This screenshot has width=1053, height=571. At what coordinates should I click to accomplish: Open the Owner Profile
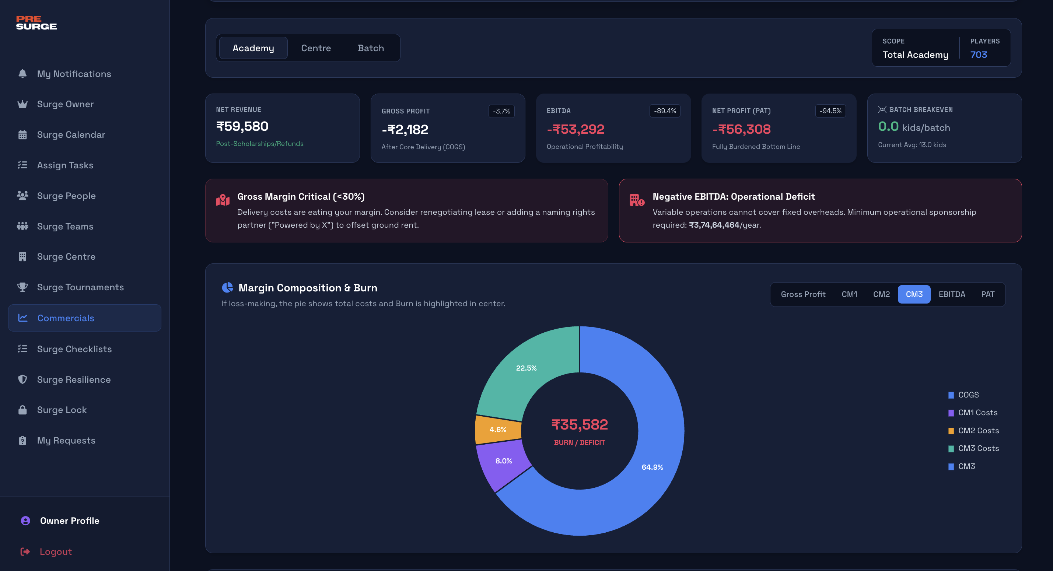70,520
